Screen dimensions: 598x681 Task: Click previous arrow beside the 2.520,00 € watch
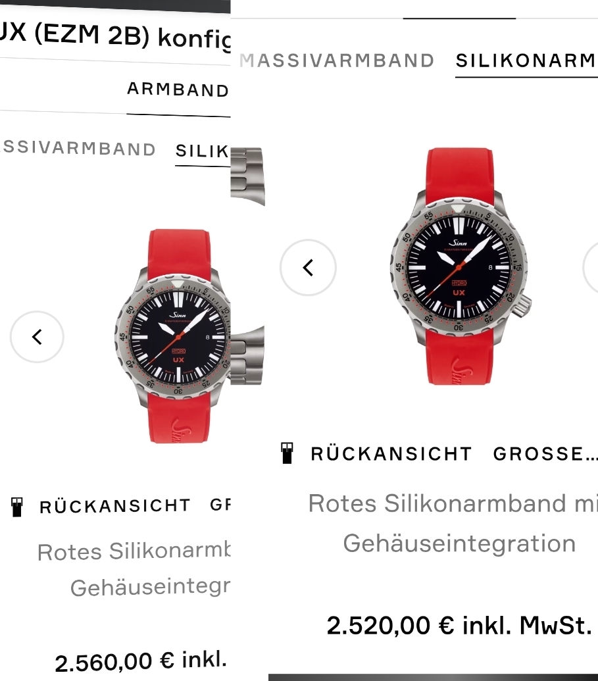coord(308,268)
